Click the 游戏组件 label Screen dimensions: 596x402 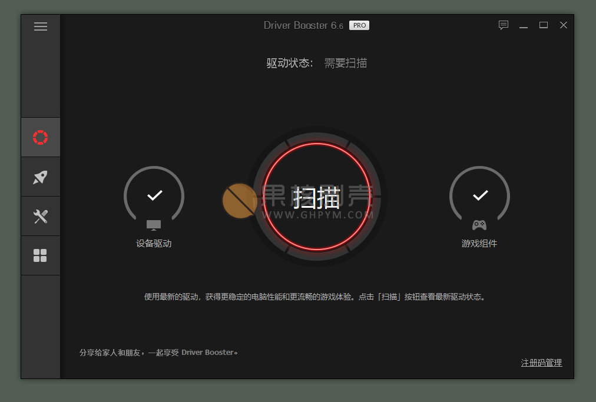click(x=479, y=243)
